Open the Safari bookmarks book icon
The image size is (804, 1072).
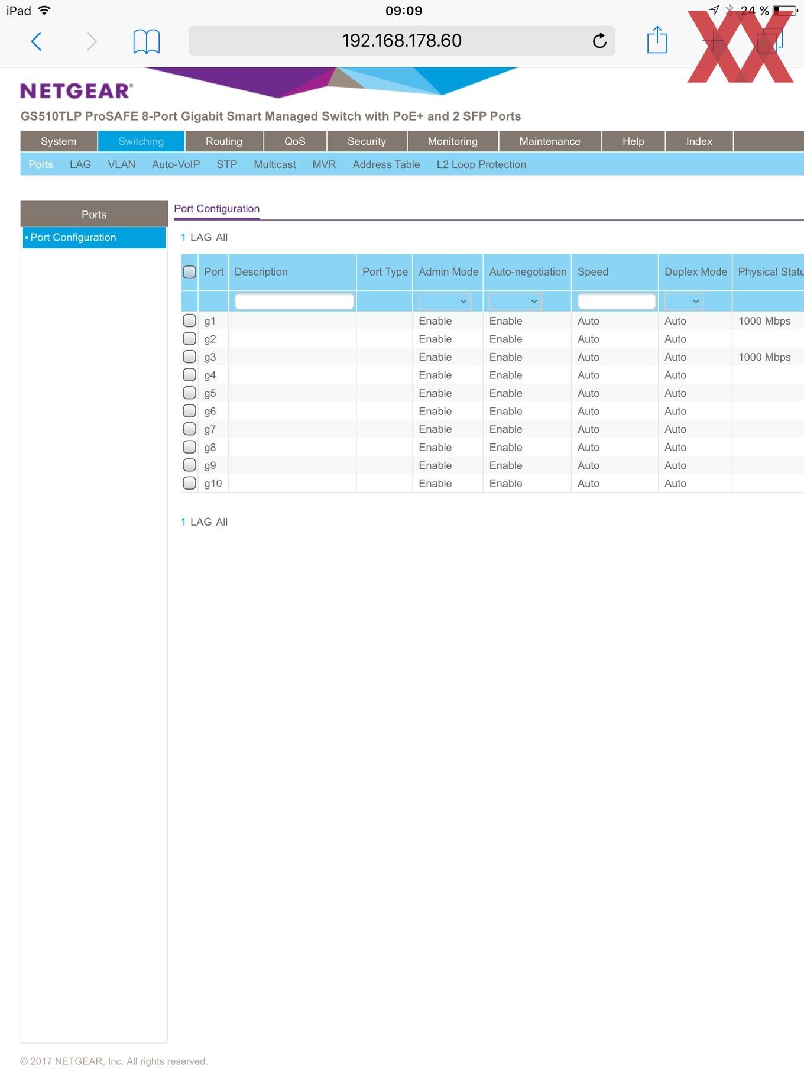(146, 41)
